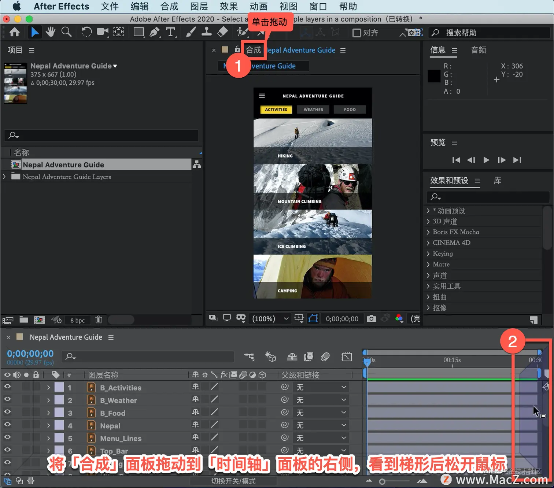Expand the Keying effects category

click(428, 254)
